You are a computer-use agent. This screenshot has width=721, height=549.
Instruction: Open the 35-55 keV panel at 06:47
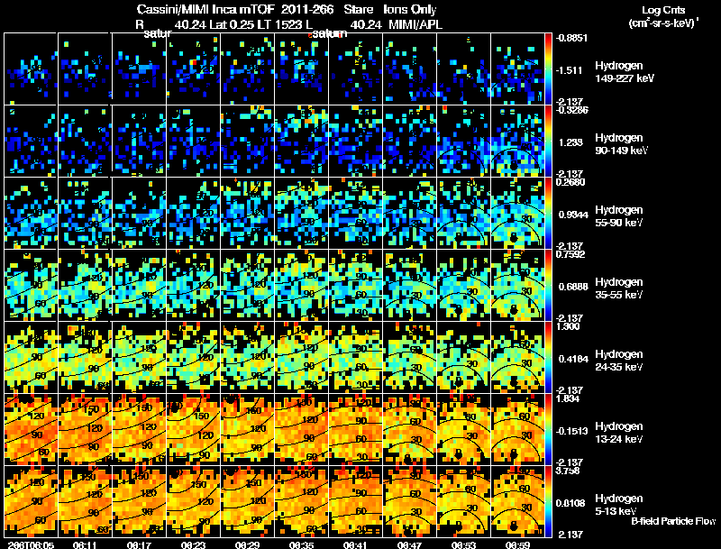(410, 286)
